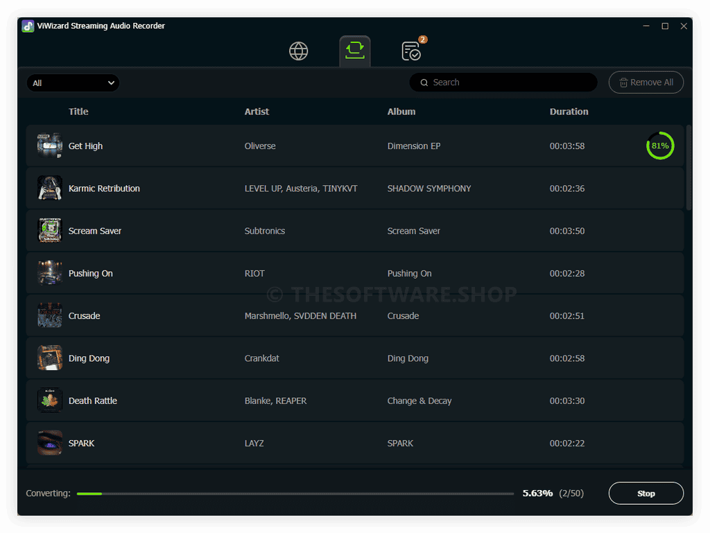The height and width of the screenshot is (533, 710).
Task: Focus the Search input field
Action: [503, 82]
